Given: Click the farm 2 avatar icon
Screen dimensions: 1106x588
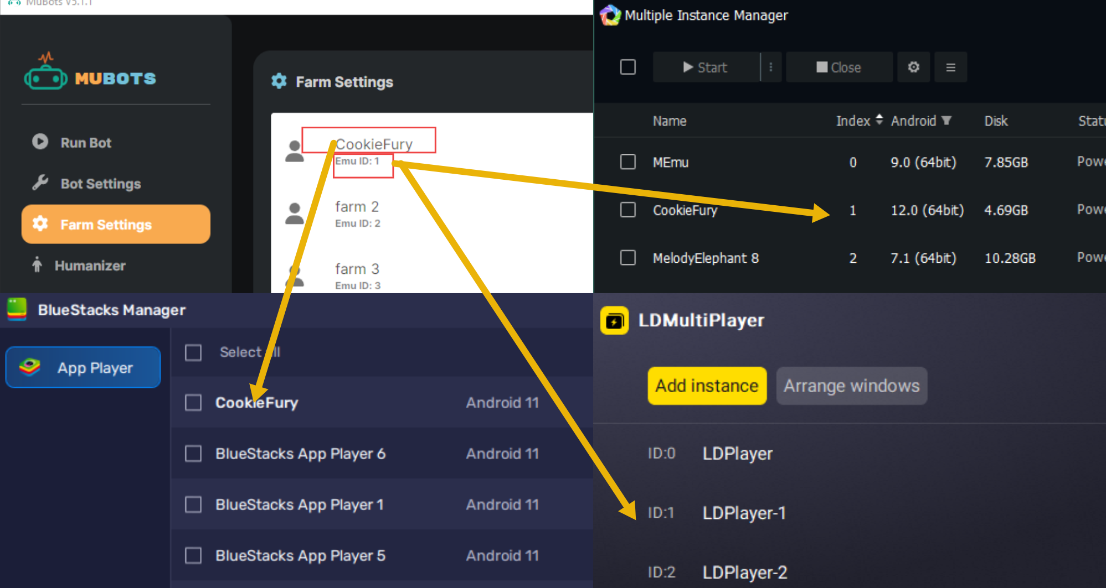Looking at the screenshot, I should (294, 214).
